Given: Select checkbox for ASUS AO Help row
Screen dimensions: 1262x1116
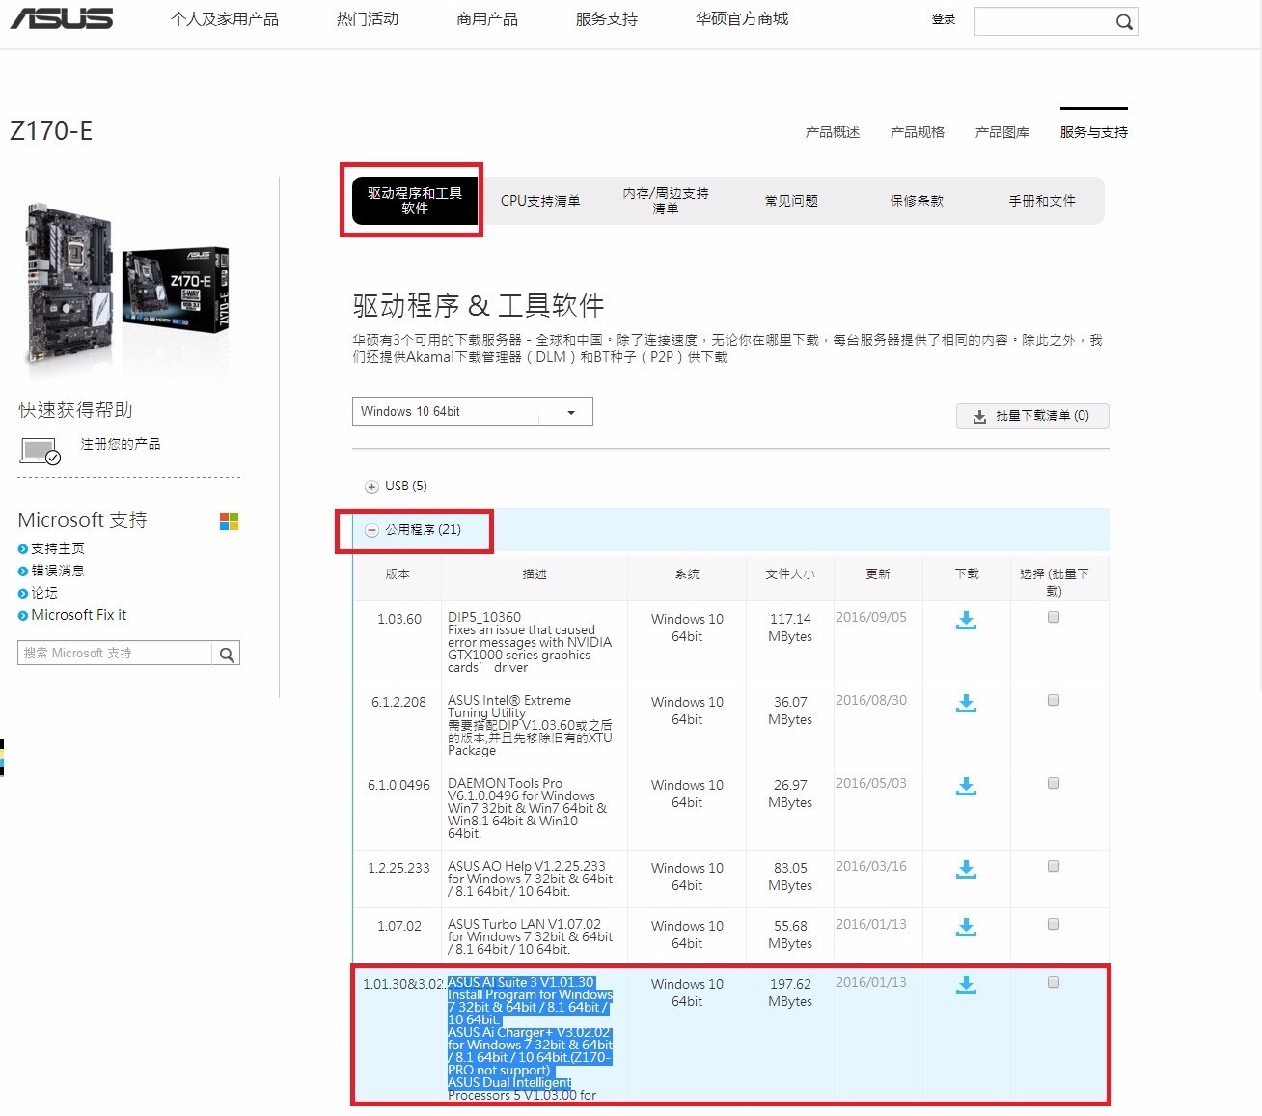Looking at the screenshot, I should pyautogui.click(x=1054, y=866).
